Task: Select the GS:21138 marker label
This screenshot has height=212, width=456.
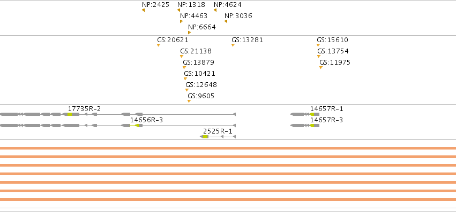Action: pyautogui.click(x=196, y=51)
